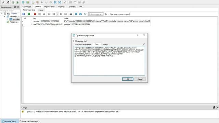
Task: Select row 2 value cell google:110358911861909137545
Action: [107, 24]
